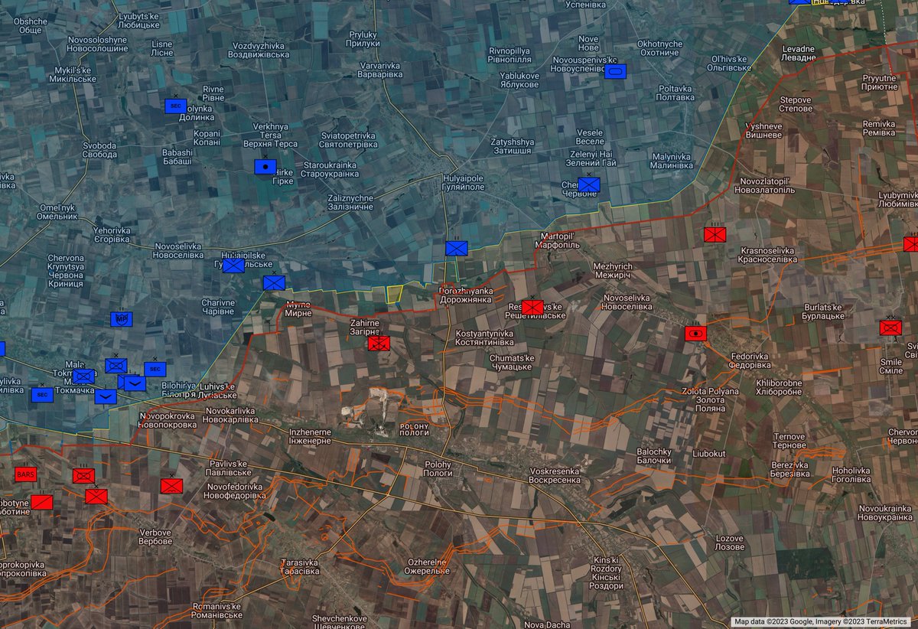Click red marker south of Novozlatopil
The height and width of the screenshot is (629, 918).
point(715,235)
